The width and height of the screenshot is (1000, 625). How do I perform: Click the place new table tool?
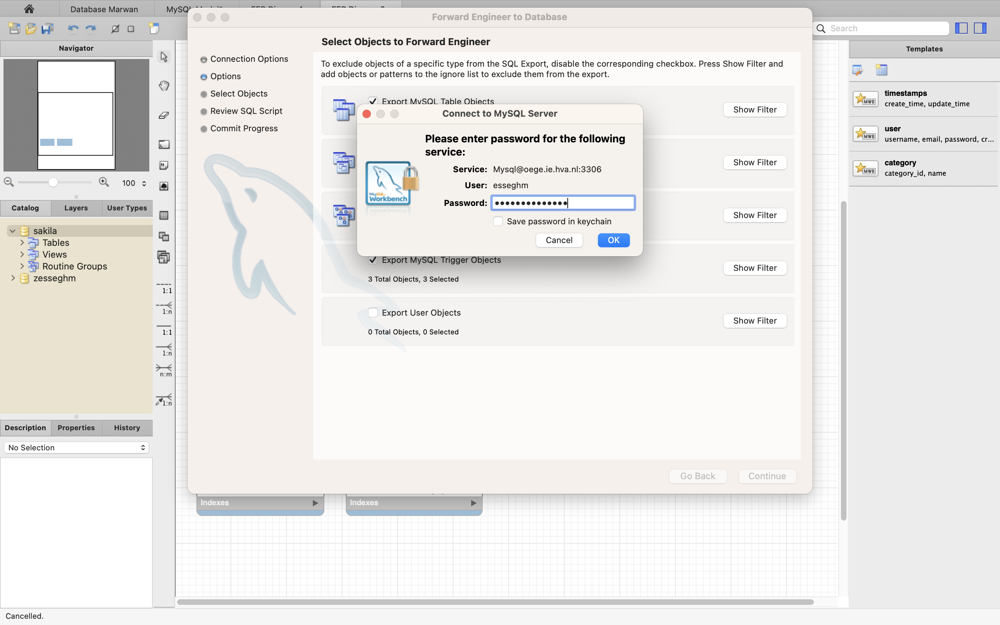click(164, 215)
